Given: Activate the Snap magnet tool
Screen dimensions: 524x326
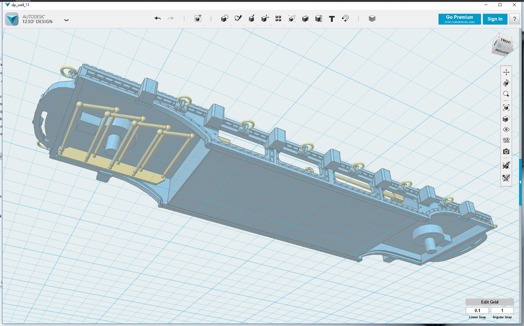Looking at the screenshot, I should tap(345, 18).
